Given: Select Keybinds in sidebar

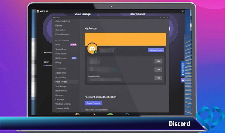Looking at the screenshot, I should pos(59,95).
